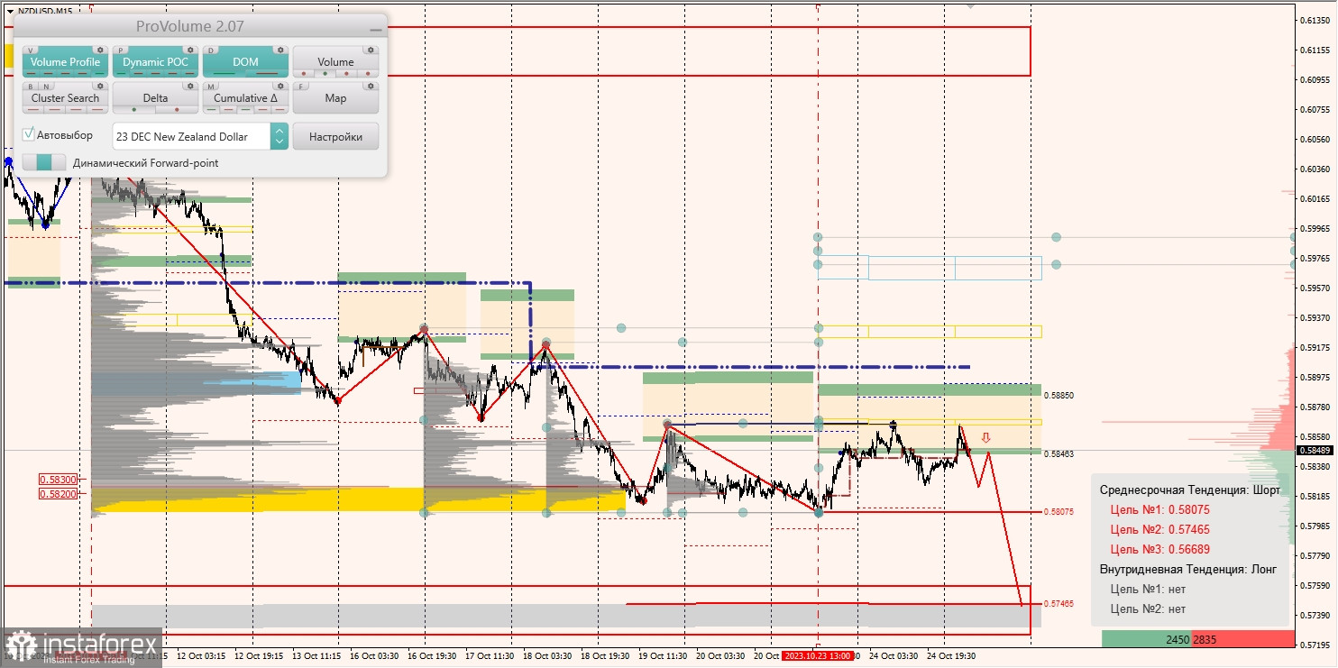This screenshot has width=1338, height=668.
Task: Click the 16 Oct 19:30 time axis label
Action: [x=430, y=656]
